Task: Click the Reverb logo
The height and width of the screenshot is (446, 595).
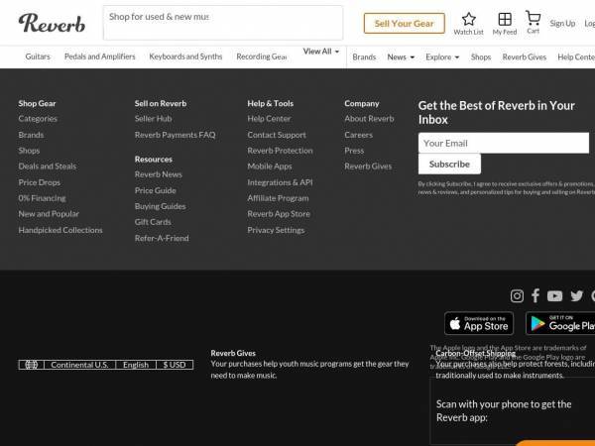Action: point(52,23)
